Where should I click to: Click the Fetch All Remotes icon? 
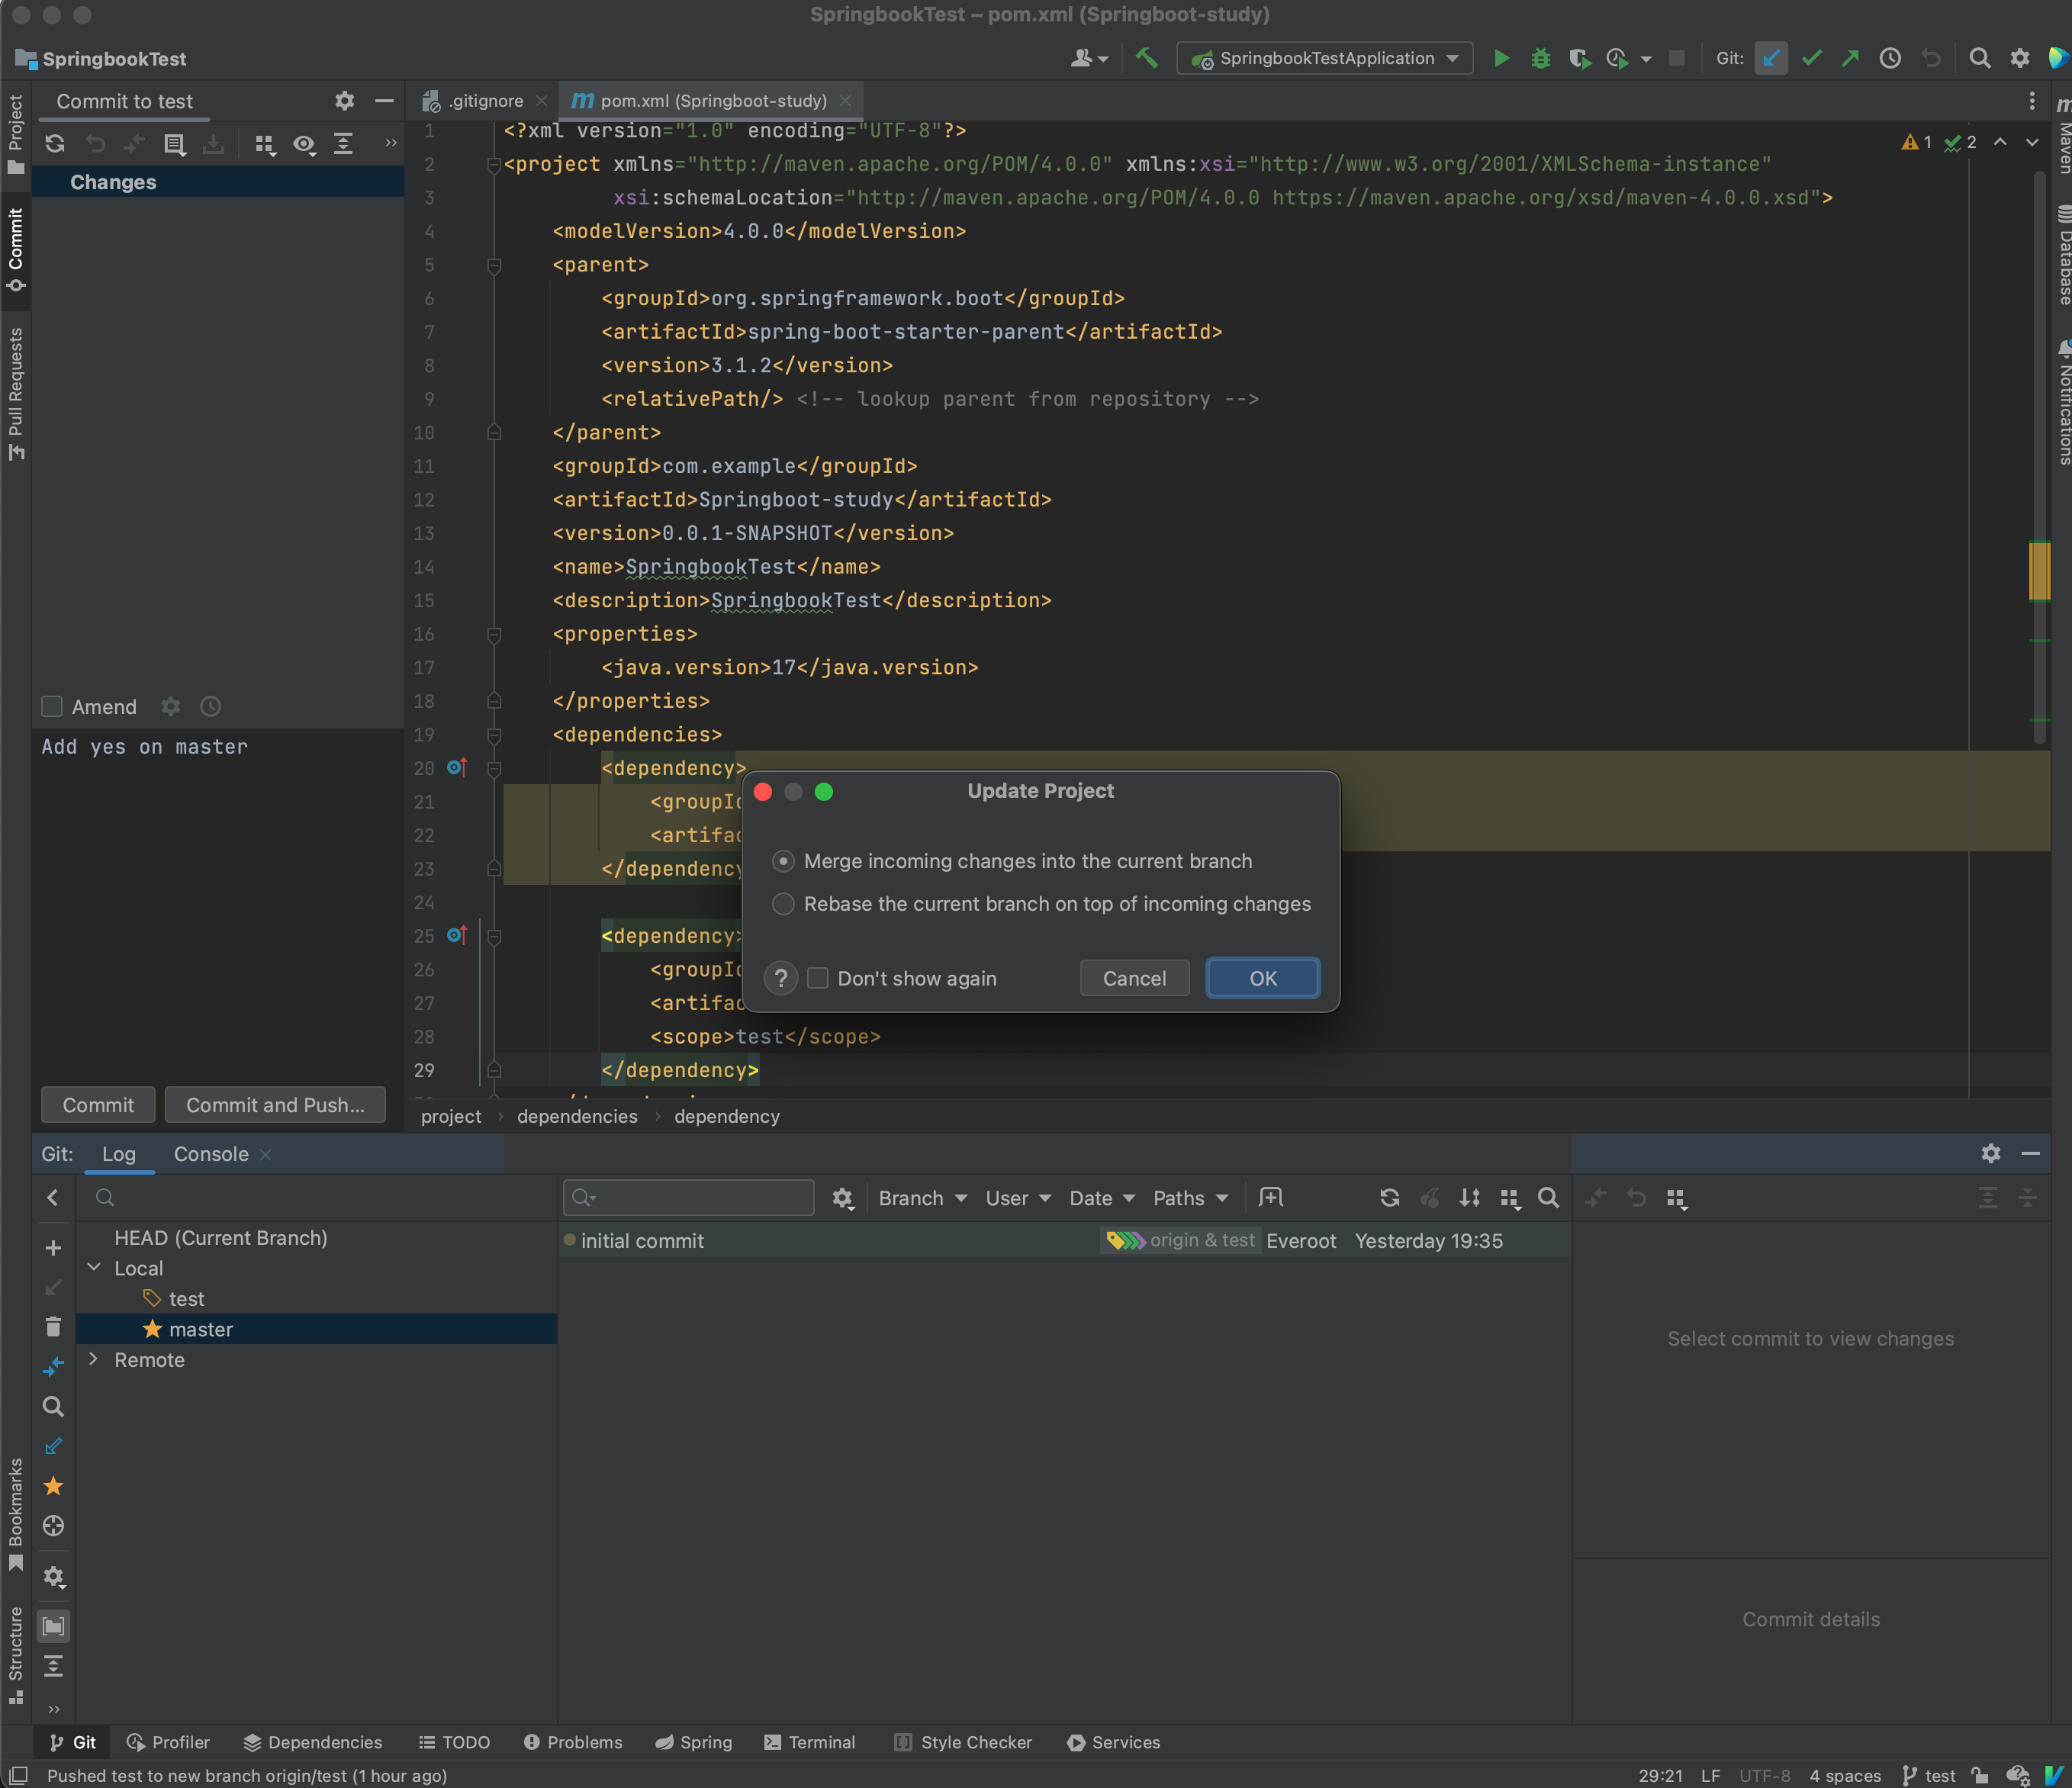(53, 1446)
